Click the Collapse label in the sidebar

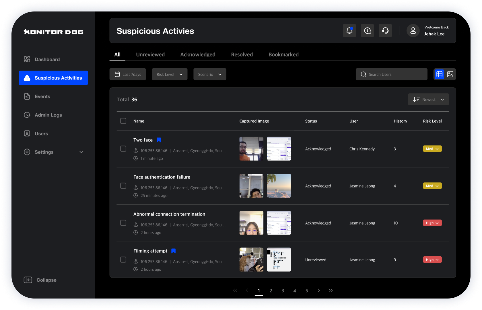pyautogui.click(x=46, y=280)
